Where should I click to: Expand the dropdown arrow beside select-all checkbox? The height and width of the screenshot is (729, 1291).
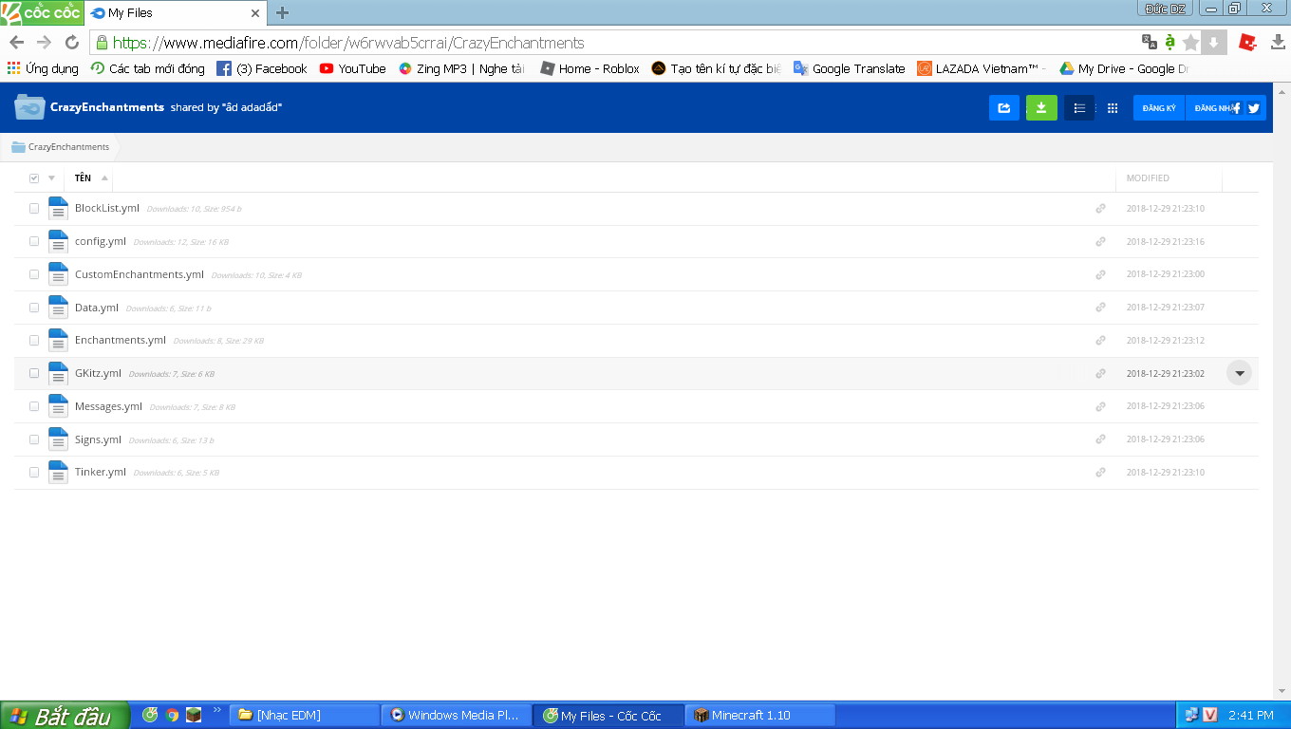(x=51, y=178)
